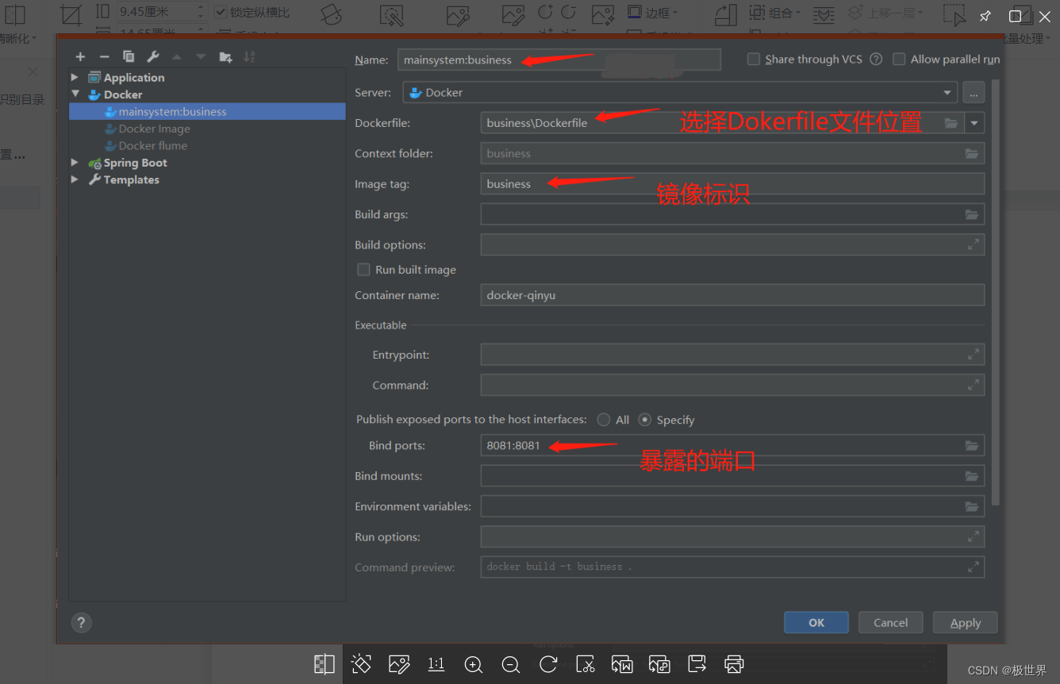Open the Environment variables editor icon

click(972, 506)
